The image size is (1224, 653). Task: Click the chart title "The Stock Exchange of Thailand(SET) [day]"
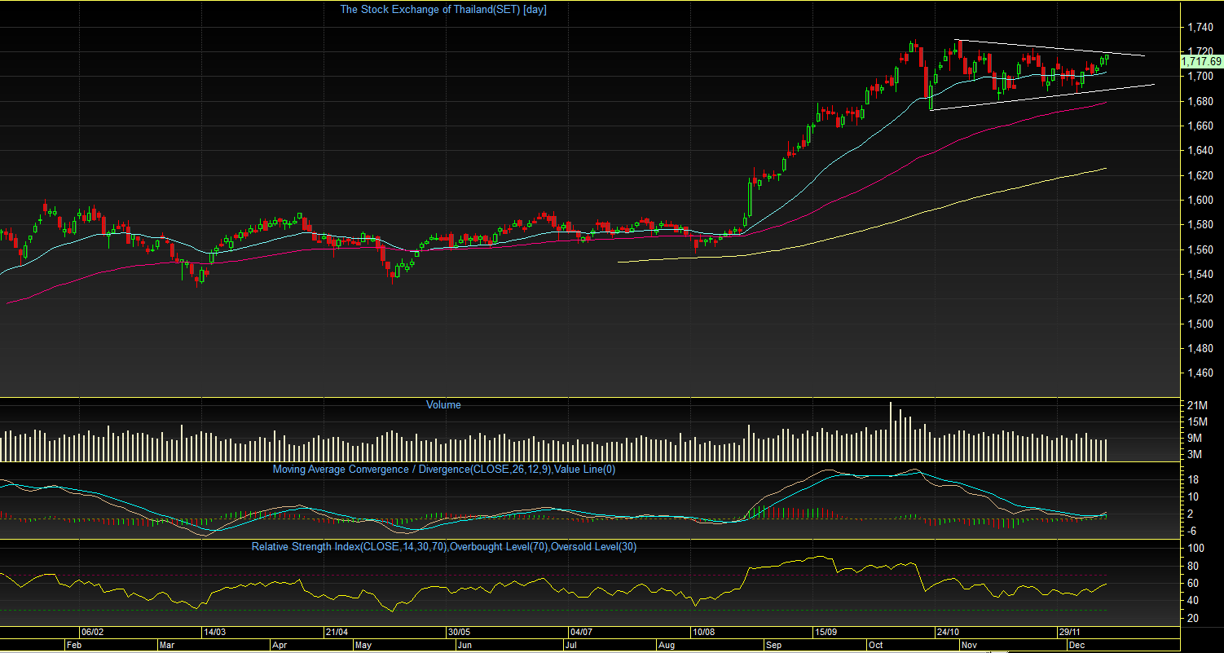[442, 10]
